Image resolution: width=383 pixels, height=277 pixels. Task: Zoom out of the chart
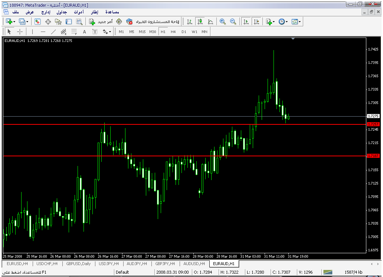pyautogui.click(x=233, y=22)
